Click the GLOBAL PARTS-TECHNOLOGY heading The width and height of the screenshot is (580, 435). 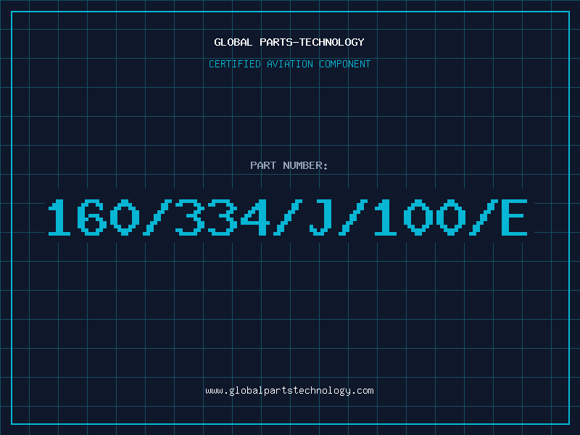[x=289, y=42]
